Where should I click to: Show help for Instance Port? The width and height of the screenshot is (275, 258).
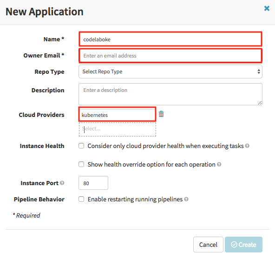click(x=62, y=183)
